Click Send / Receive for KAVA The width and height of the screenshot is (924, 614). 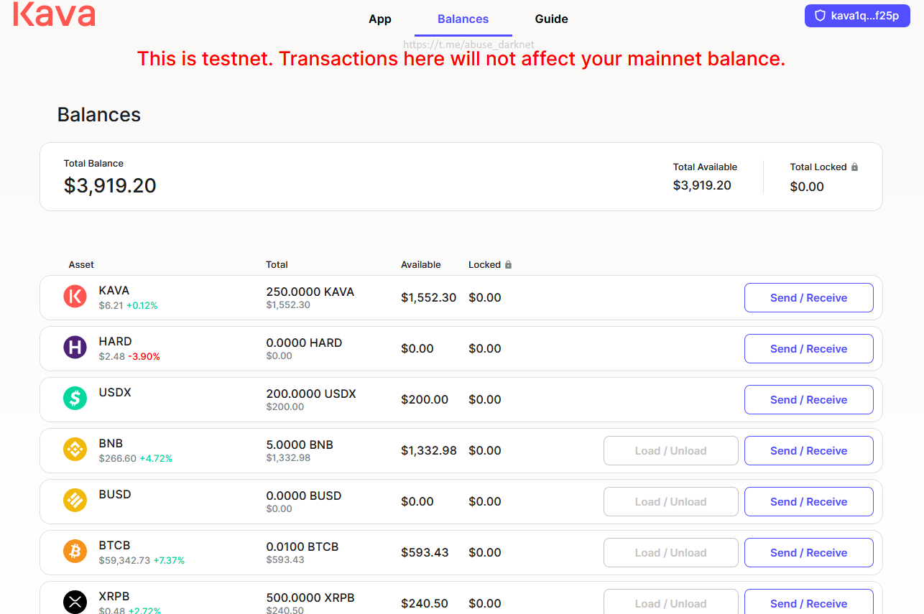tap(808, 298)
